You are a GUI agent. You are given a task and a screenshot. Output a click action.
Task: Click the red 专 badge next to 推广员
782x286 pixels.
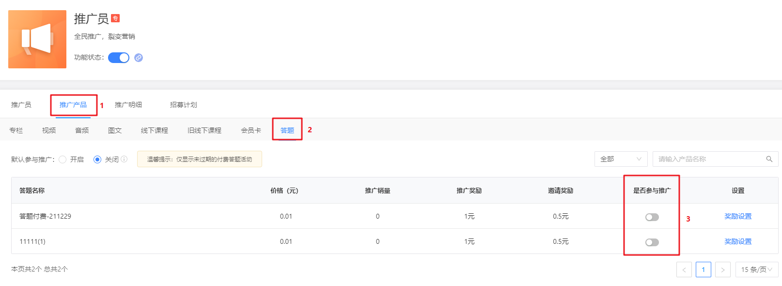[115, 18]
